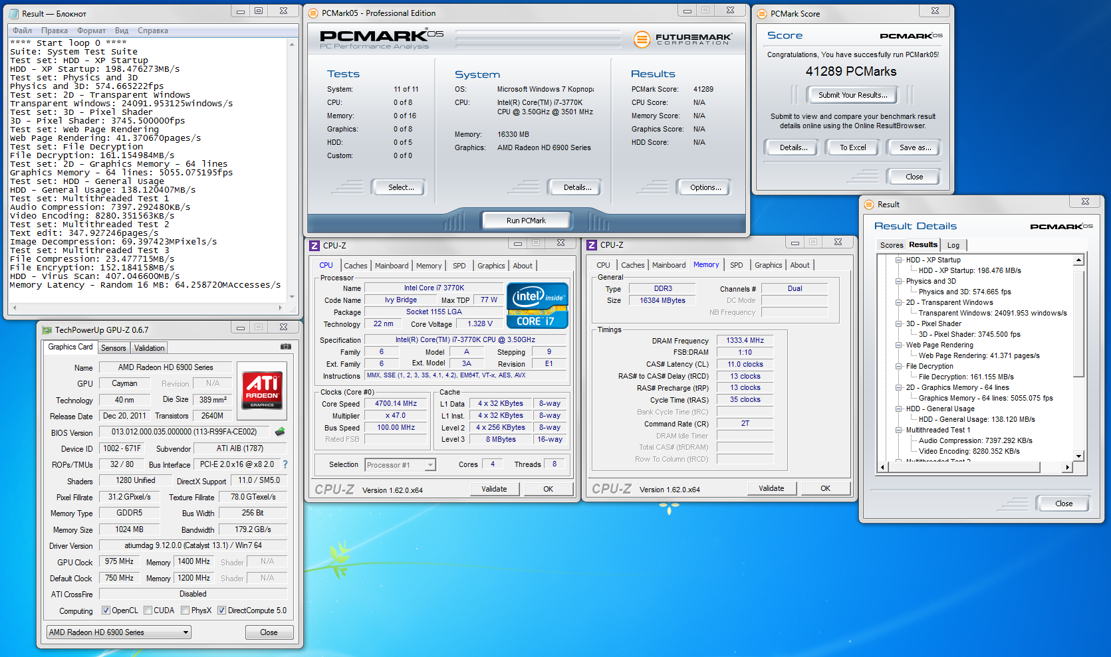Switch to Scores tab in Result Details

(892, 245)
